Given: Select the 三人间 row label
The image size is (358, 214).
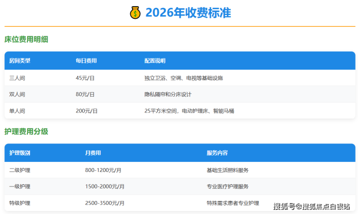Looking at the screenshot, I should pos(17,78).
